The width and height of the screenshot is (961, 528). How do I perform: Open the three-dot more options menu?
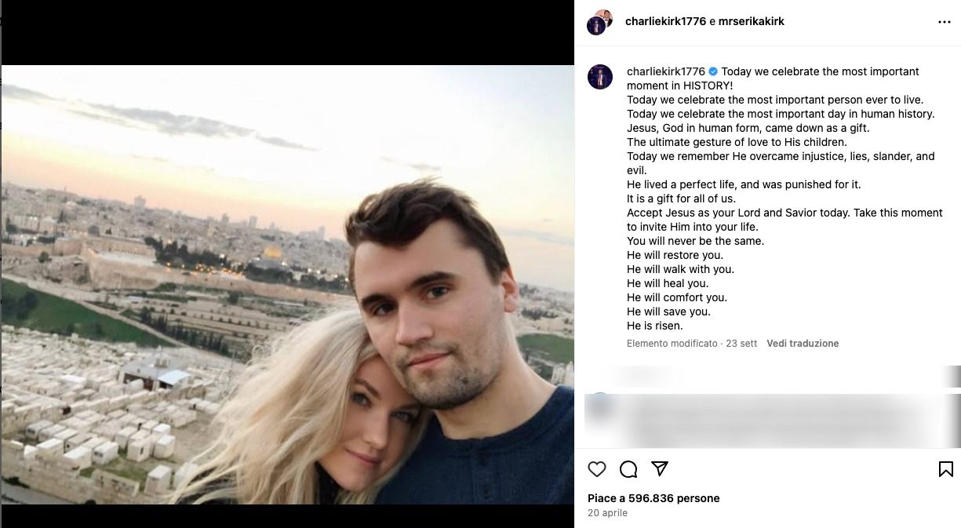[944, 22]
